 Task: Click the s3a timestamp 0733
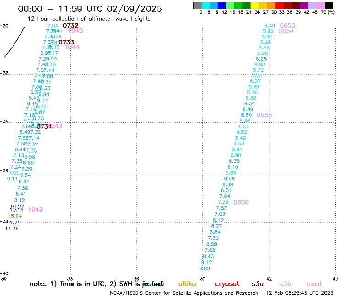pyautogui.click(x=66, y=42)
